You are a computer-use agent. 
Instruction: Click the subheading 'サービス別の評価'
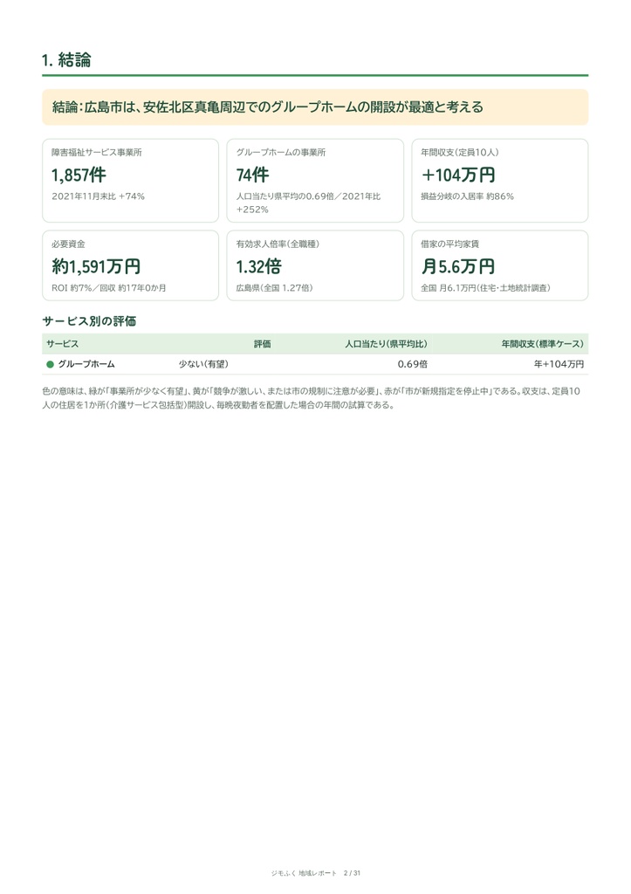[x=90, y=321]
